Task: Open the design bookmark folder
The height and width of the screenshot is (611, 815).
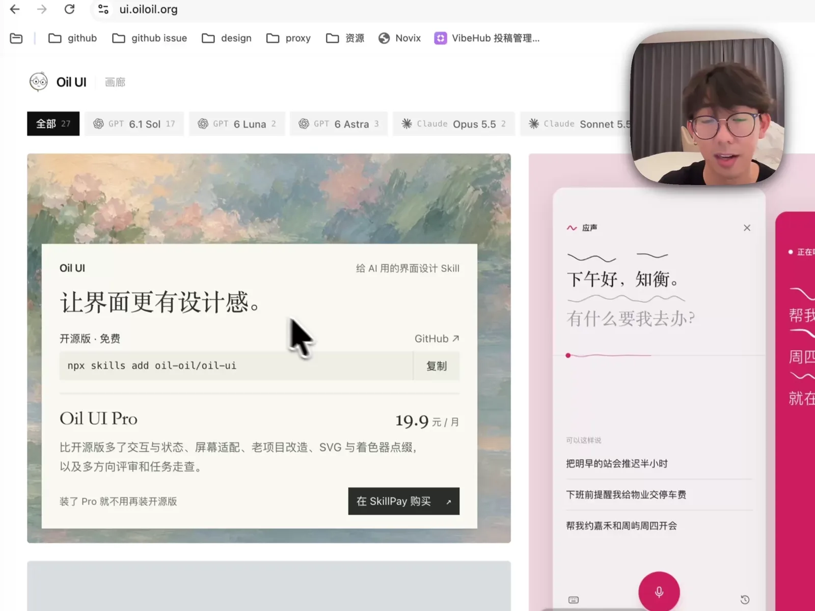Action: coord(227,38)
